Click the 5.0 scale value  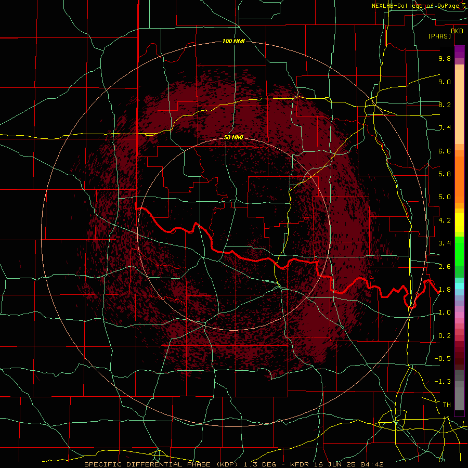tap(445, 197)
